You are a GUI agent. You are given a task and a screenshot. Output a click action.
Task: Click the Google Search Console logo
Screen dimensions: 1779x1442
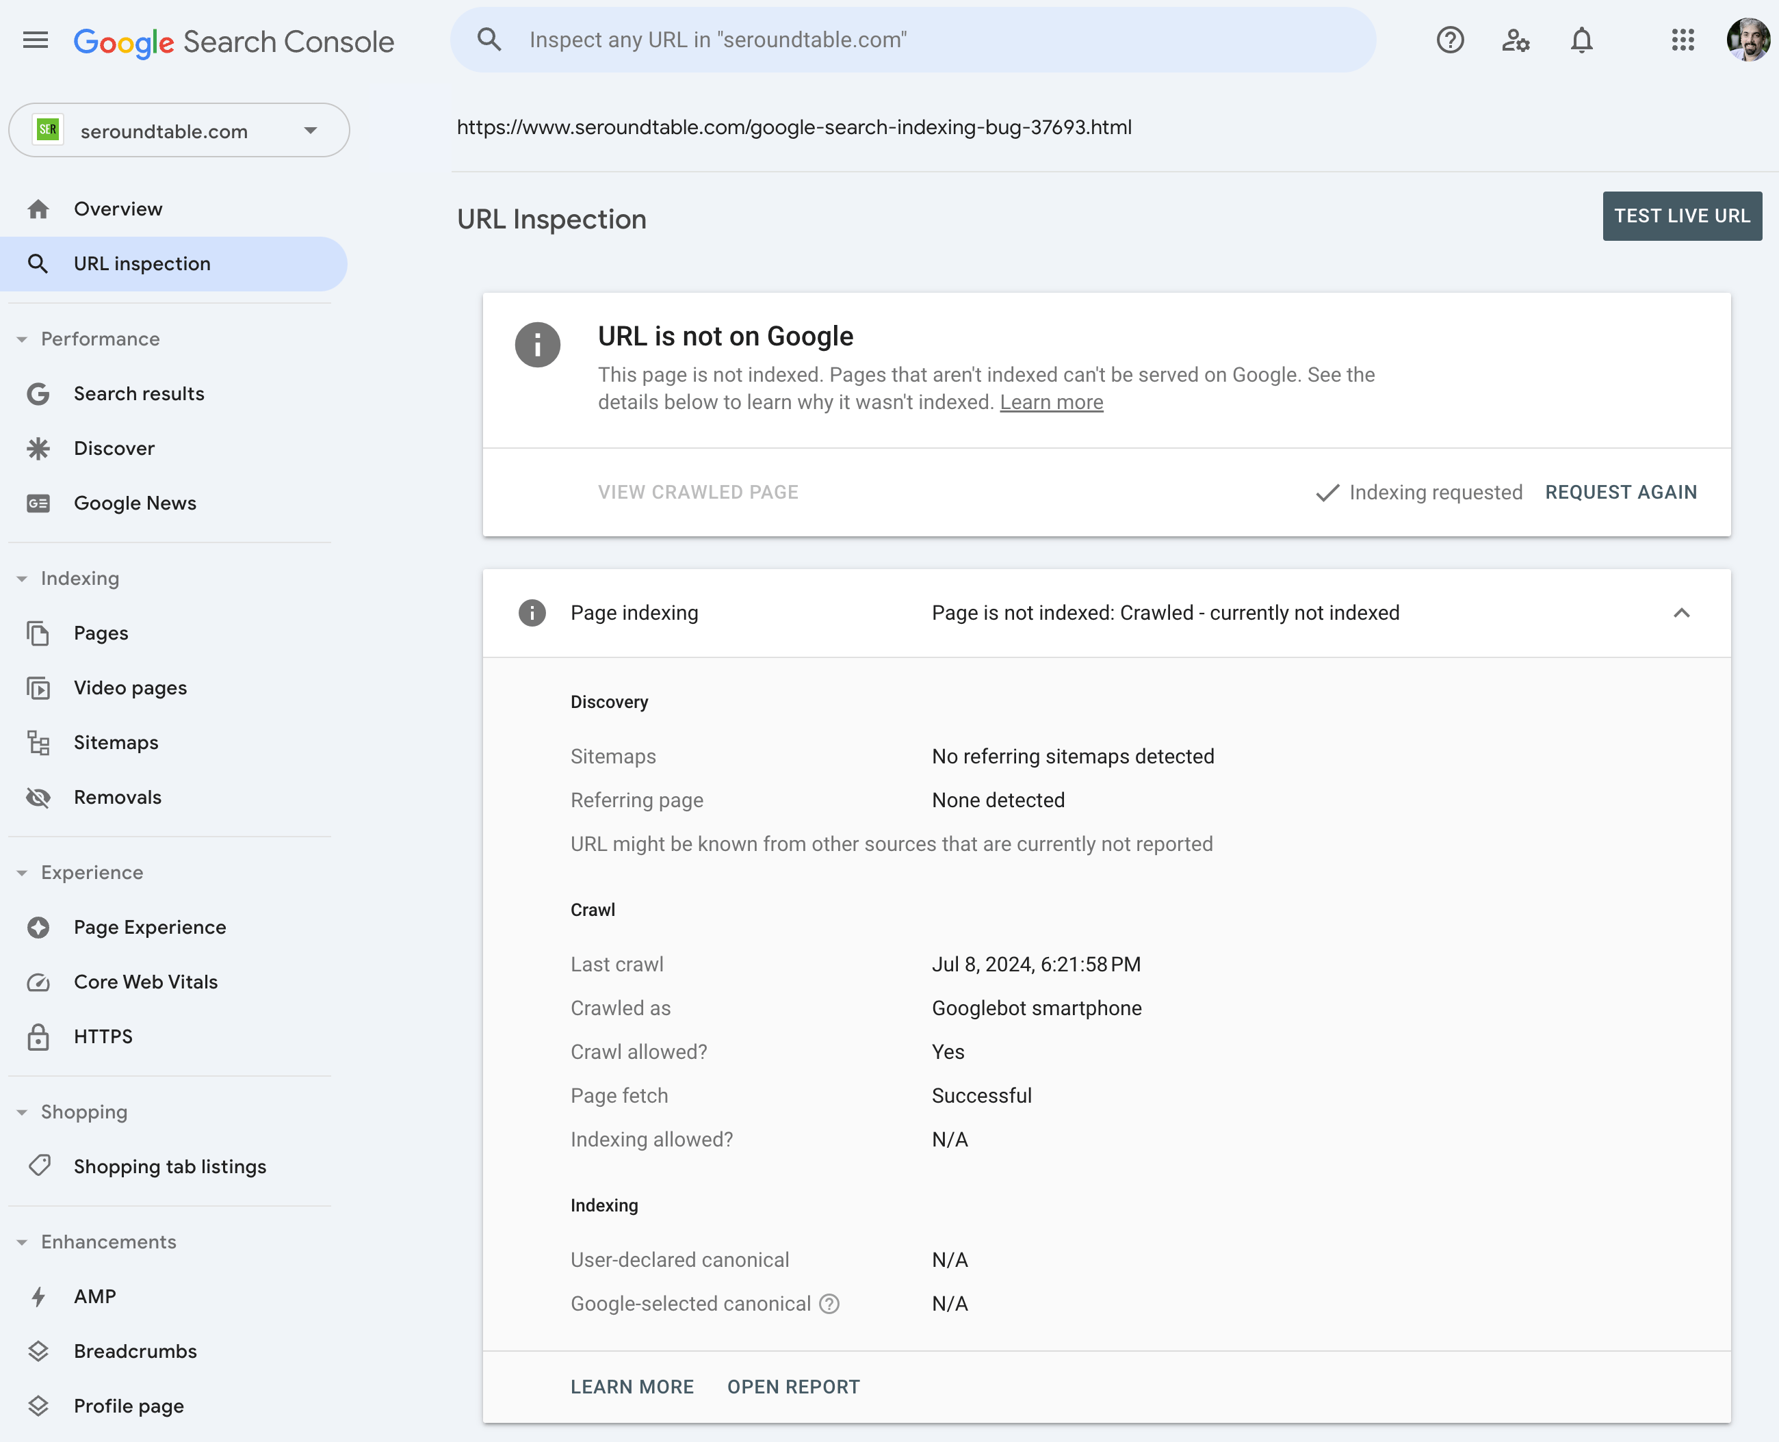[233, 42]
